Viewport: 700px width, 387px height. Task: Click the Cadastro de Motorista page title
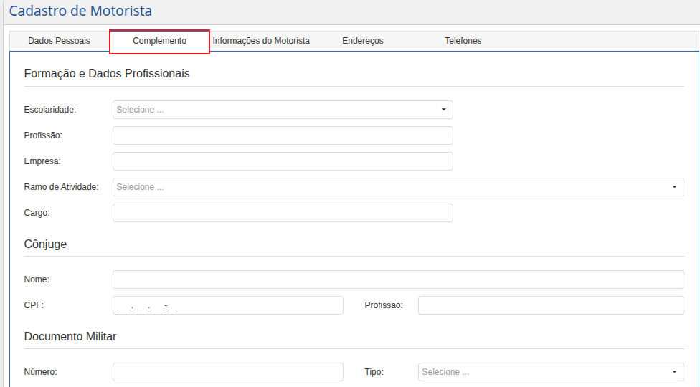pos(80,11)
